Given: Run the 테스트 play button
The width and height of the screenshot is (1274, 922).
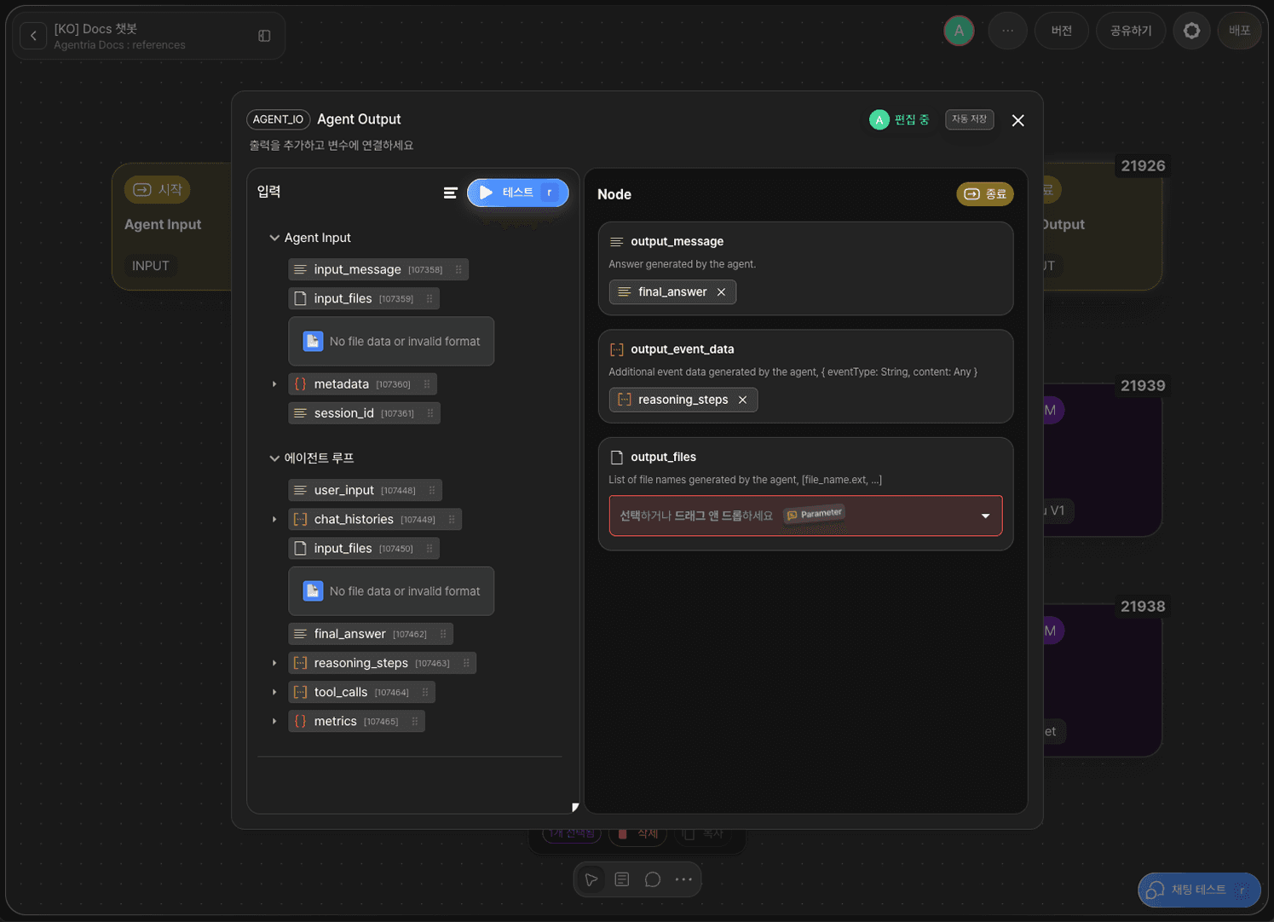Looking at the screenshot, I should (x=517, y=193).
